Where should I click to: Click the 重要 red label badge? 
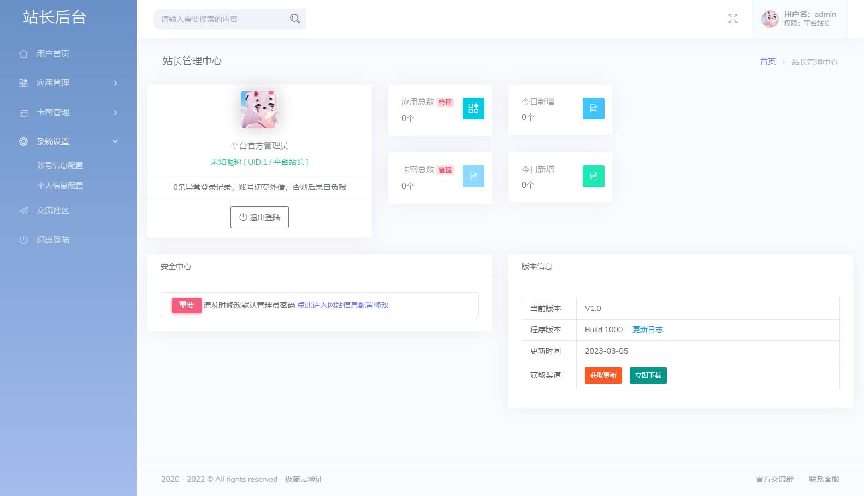coord(187,306)
